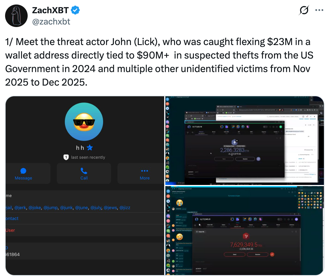
Task: Open the three-dot tweet options menu
Action: coord(319,10)
